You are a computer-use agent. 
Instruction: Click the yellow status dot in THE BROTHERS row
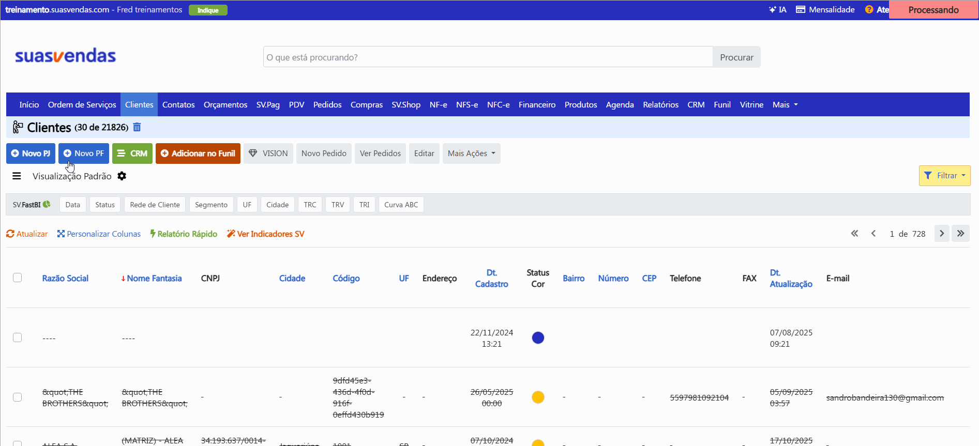pyautogui.click(x=538, y=397)
